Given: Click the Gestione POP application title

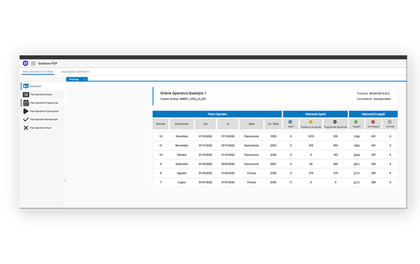Looking at the screenshot, I should [47, 63].
